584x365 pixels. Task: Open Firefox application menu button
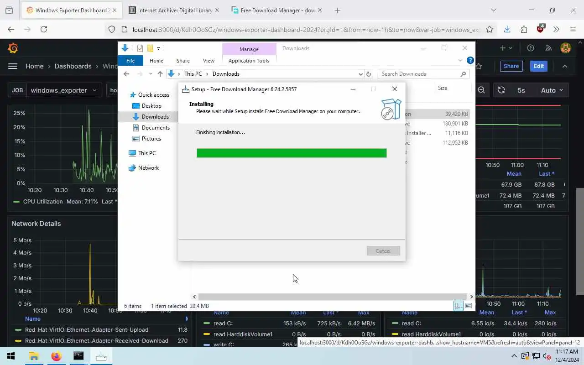(573, 29)
